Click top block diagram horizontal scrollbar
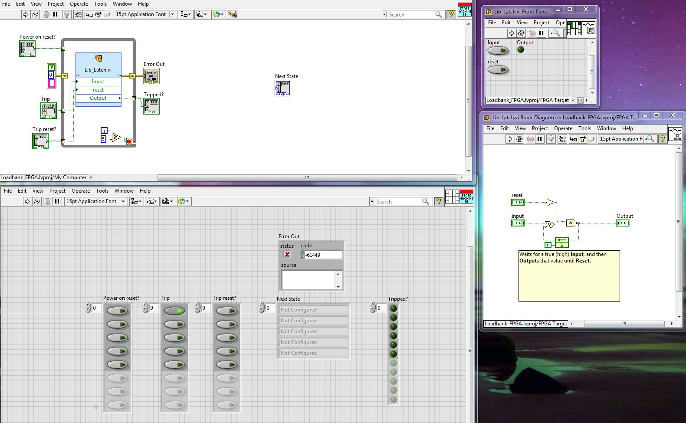Image resolution: width=686 pixels, height=423 pixels. [x=307, y=177]
